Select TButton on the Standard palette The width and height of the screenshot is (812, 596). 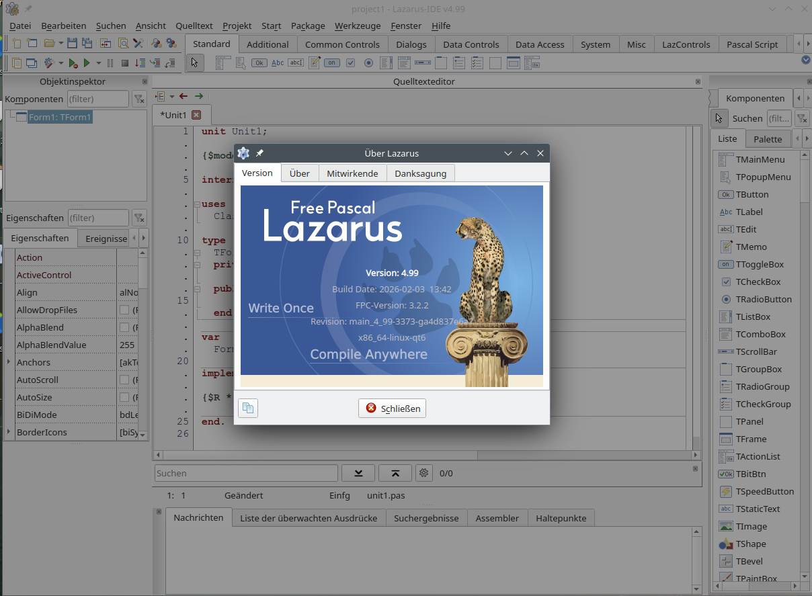(261, 62)
